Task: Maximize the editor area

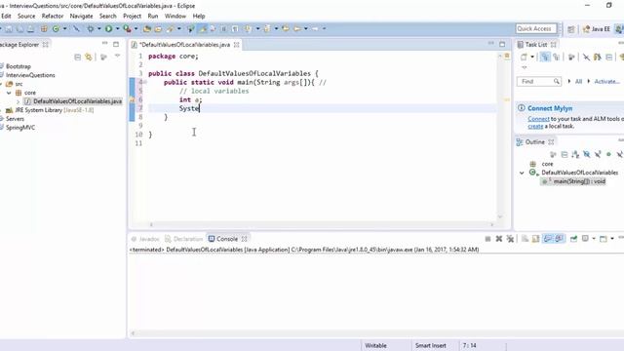Action: (x=502, y=44)
